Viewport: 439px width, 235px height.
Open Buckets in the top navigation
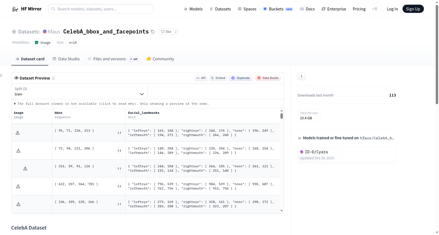click(278, 9)
